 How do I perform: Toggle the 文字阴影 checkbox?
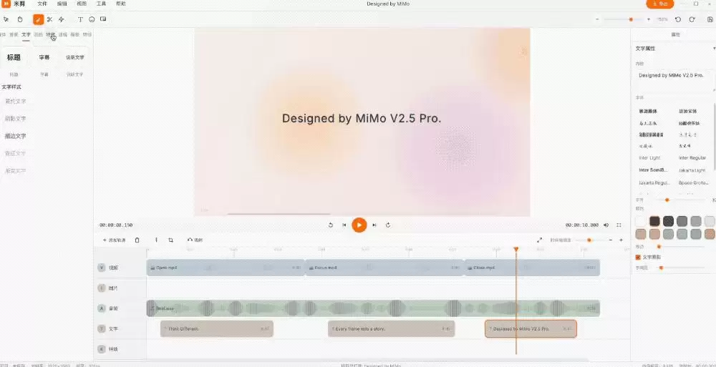click(639, 257)
